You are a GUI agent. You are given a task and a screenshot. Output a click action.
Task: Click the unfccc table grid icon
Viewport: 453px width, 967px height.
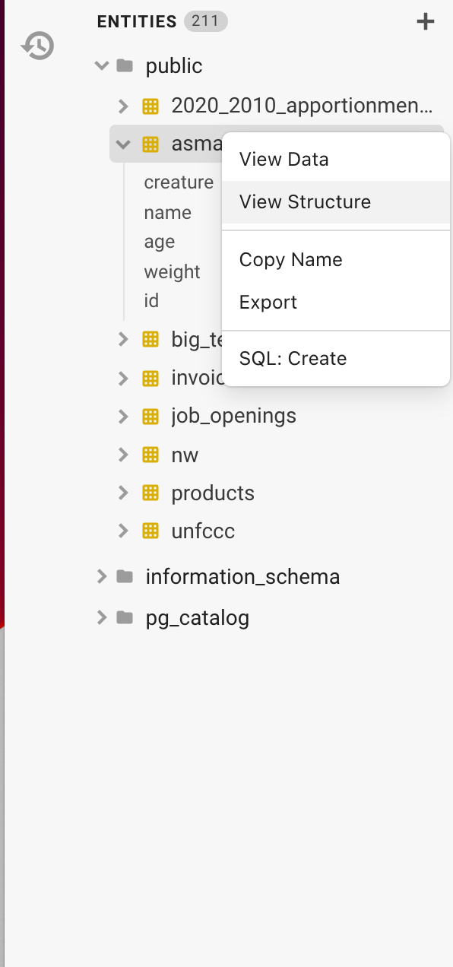tap(150, 531)
